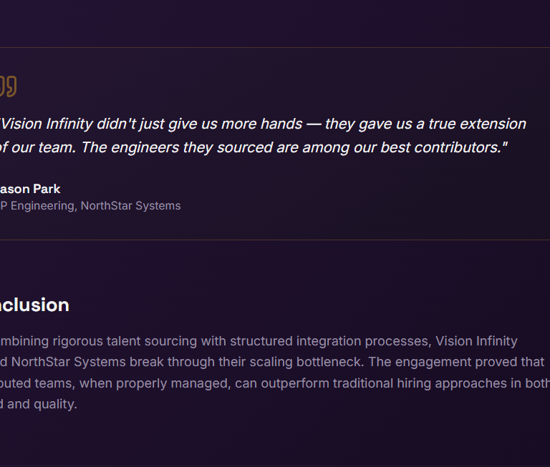Click the final words "and quality."
The image size is (550, 467).
[40, 404]
